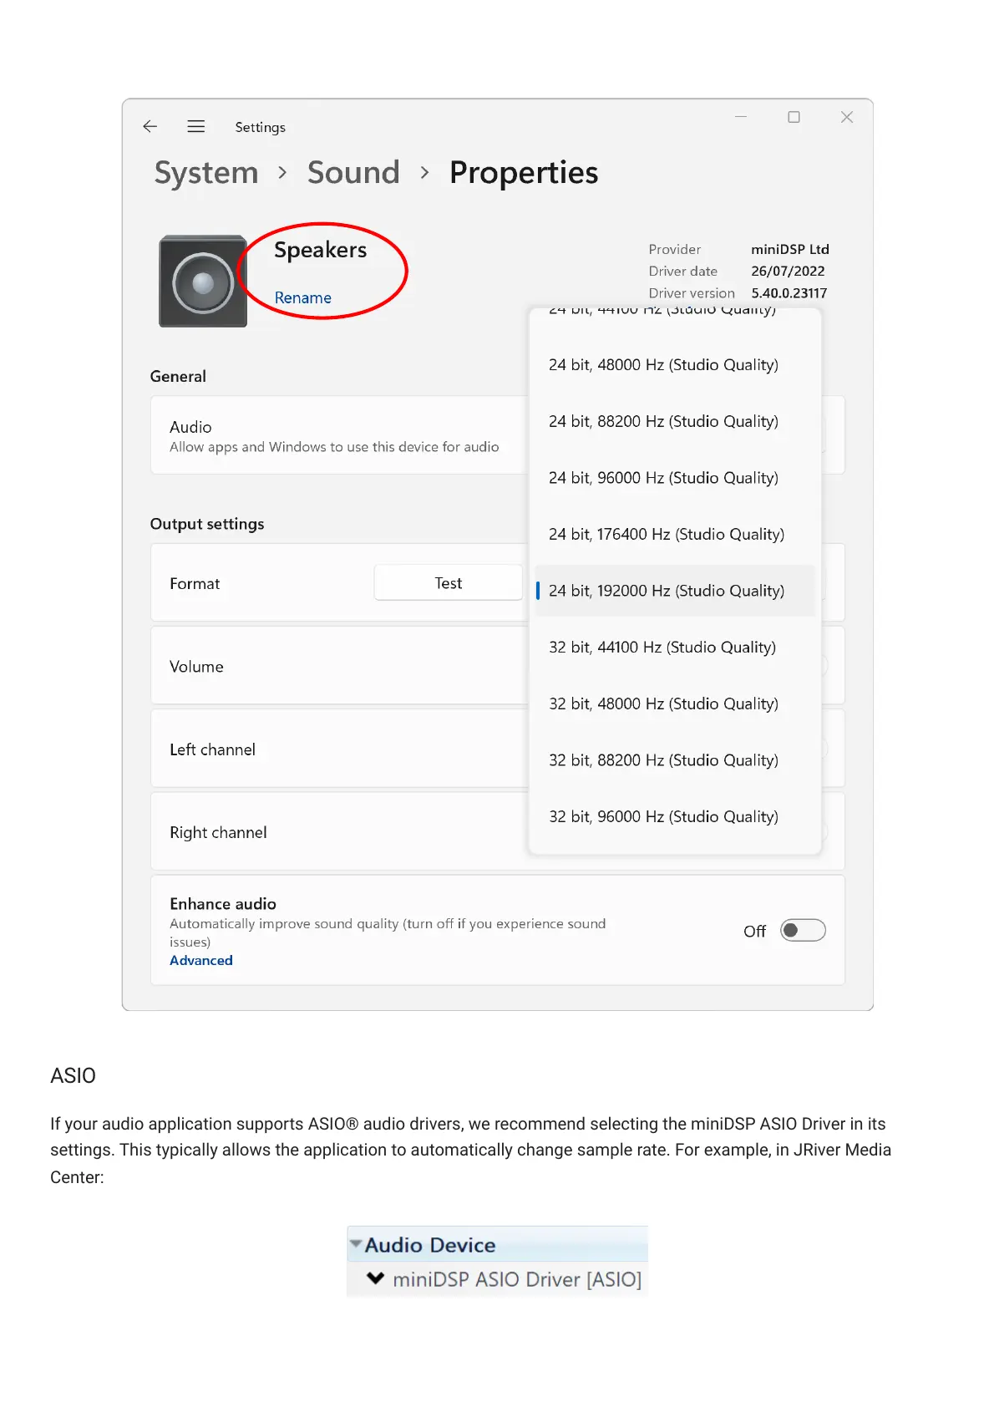Viewport: 994px width, 1407px height.
Task: Select 32 bit, 96000 Hz option
Action: pyautogui.click(x=663, y=817)
